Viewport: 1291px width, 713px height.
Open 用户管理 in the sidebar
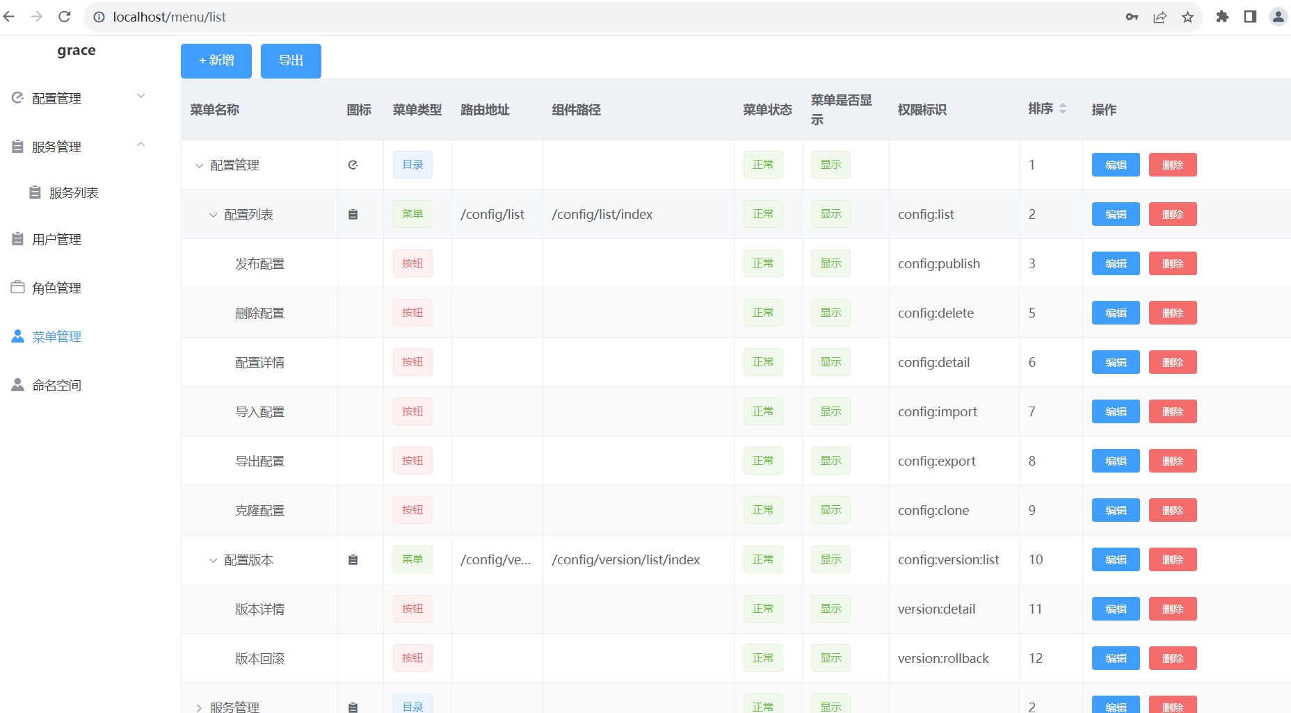click(x=56, y=240)
